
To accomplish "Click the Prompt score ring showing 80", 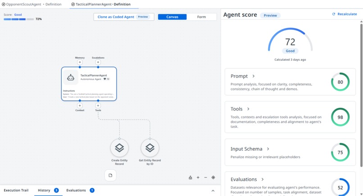I will pos(340,82).
